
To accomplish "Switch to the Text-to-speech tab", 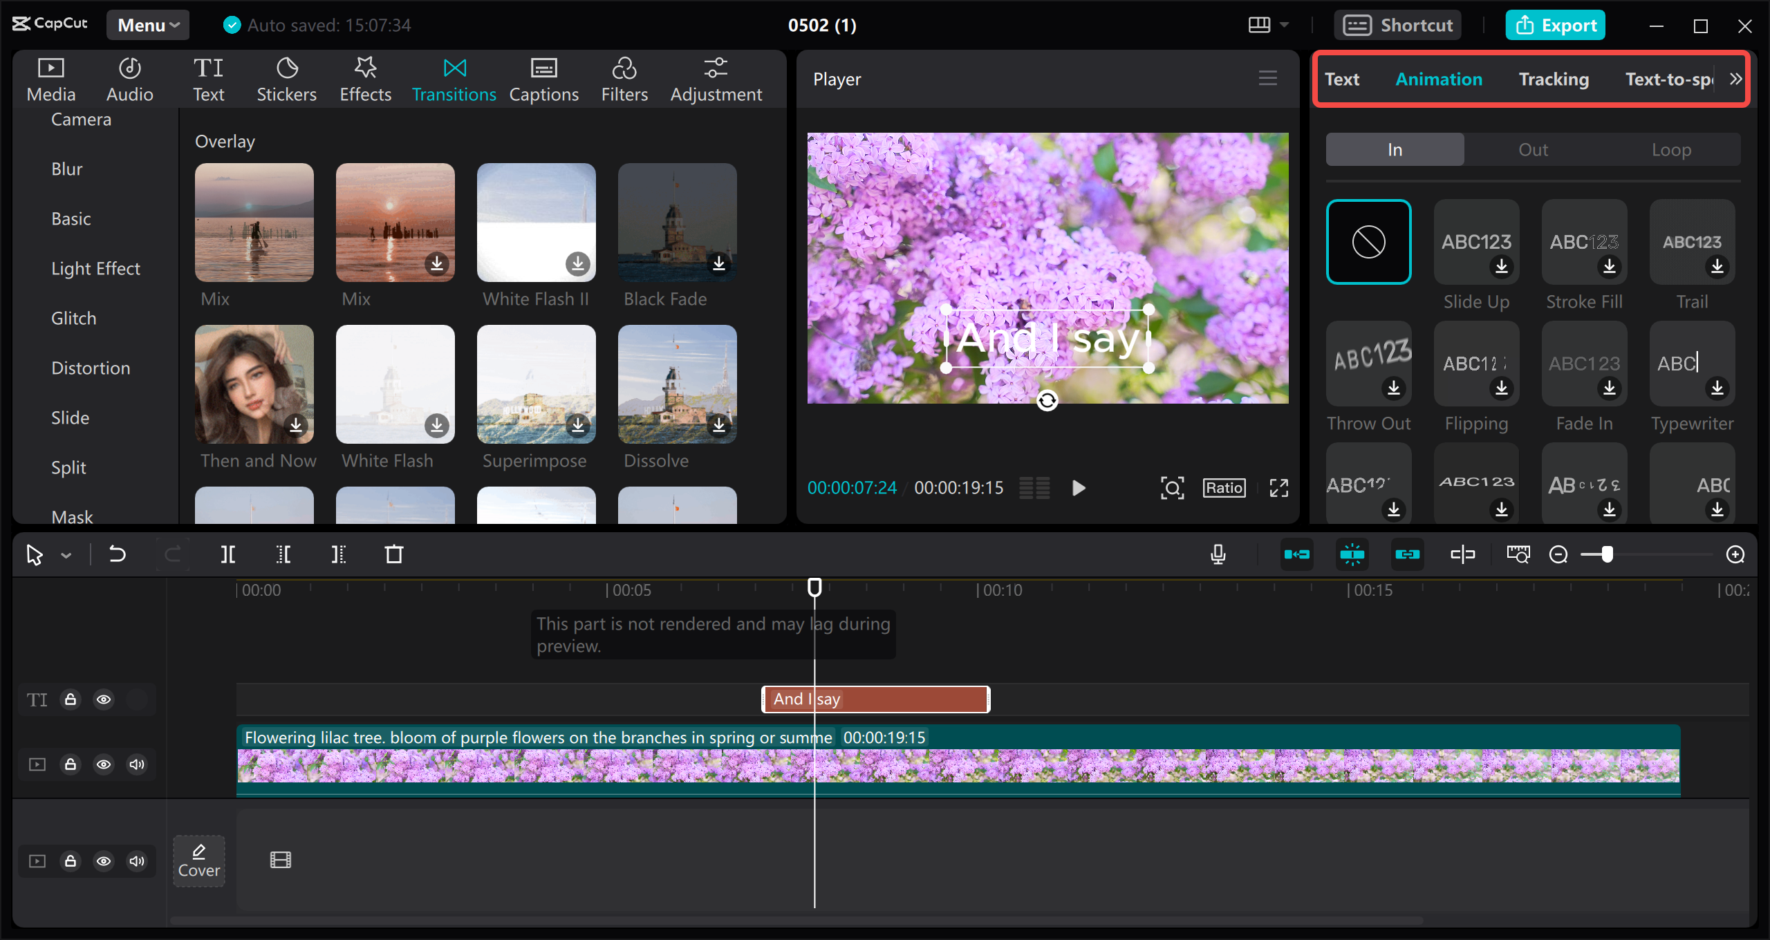I will pos(1669,79).
